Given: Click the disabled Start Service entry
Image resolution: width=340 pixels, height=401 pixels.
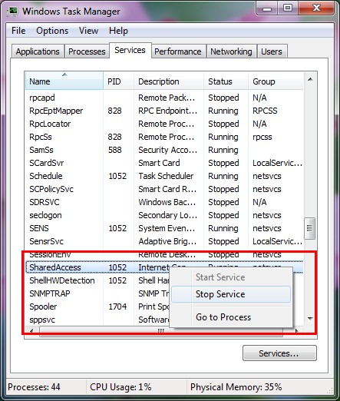Looking at the screenshot, I should pyautogui.click(x=231, y=277).
